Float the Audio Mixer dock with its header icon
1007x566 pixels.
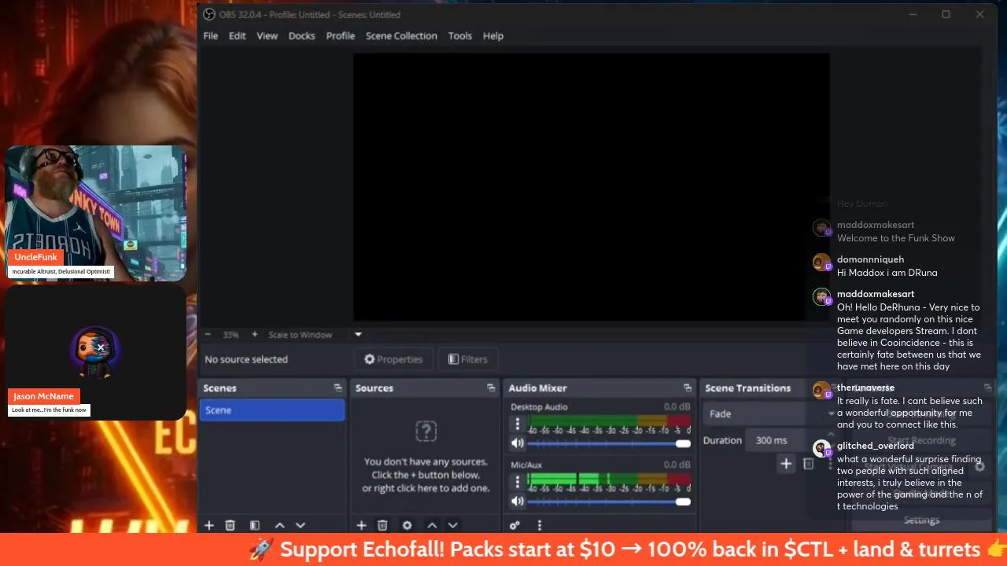pyautogui.click(x=687, y=388)
